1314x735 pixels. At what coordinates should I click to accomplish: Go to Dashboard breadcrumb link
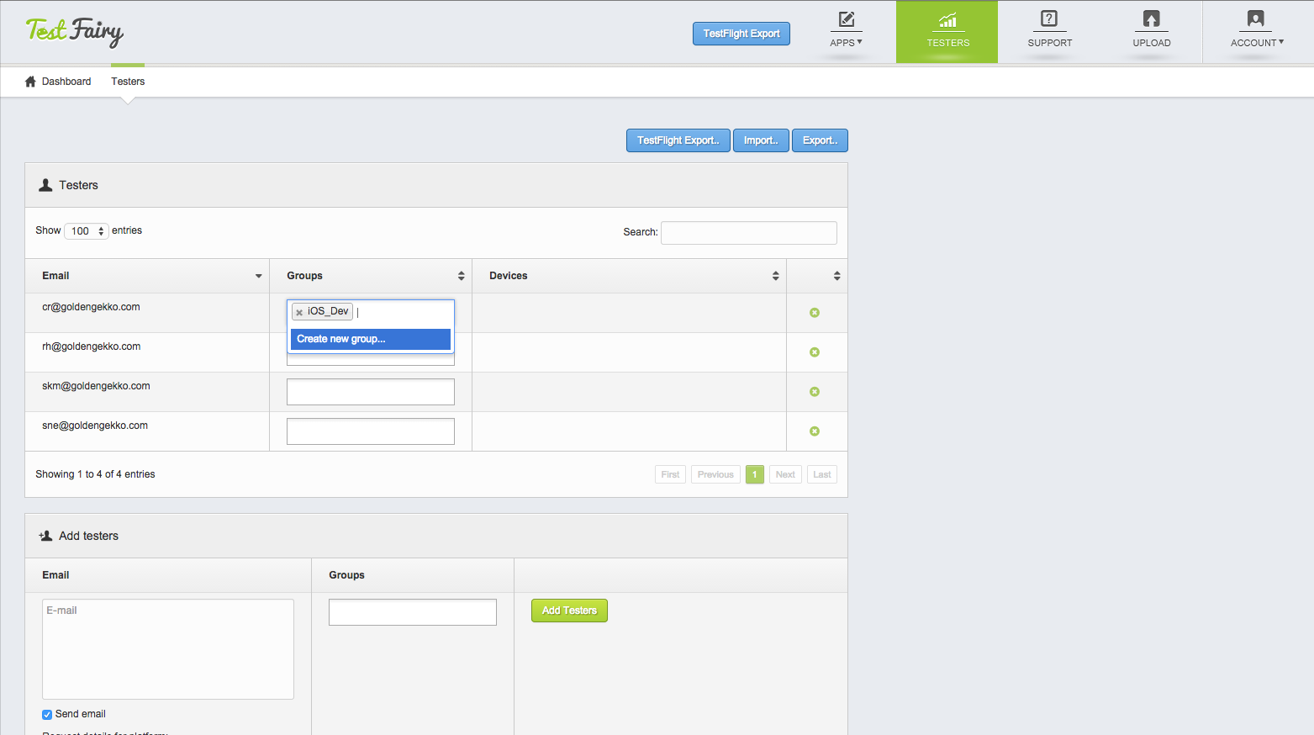click(x=66, y=82)
